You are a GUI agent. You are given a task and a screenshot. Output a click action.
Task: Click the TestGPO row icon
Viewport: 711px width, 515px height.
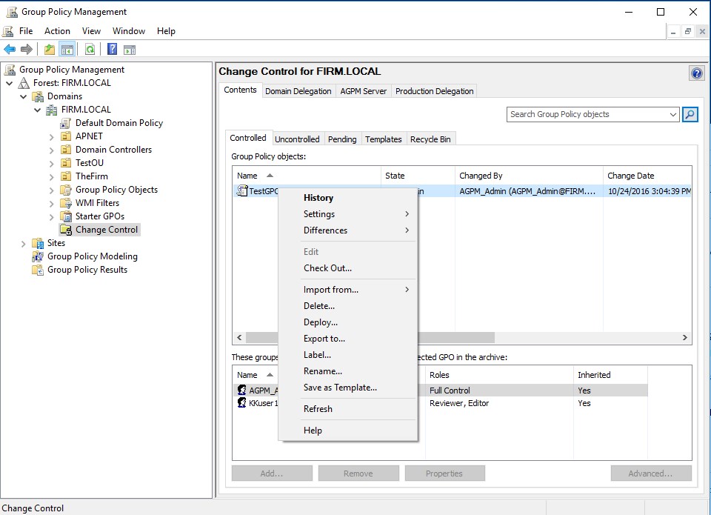click(242, 191)
